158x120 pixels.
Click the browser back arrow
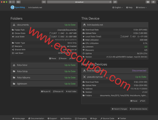10,2
